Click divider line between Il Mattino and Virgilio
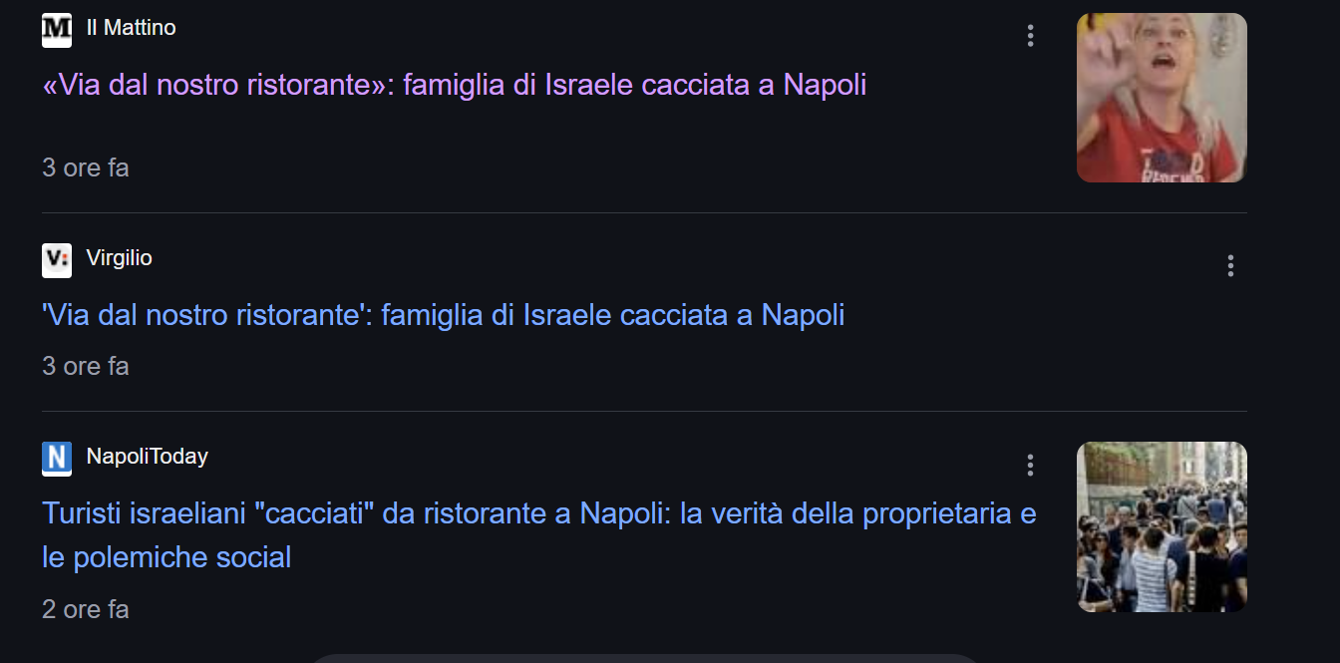The image size is (1340, 663). (x=644, y=212)
